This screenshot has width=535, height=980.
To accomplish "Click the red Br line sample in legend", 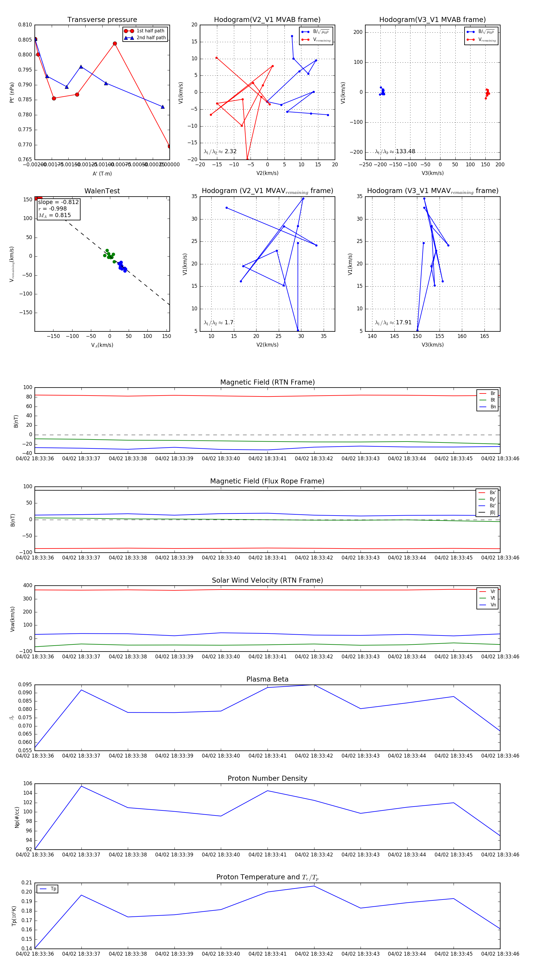I will coord(482,393).
